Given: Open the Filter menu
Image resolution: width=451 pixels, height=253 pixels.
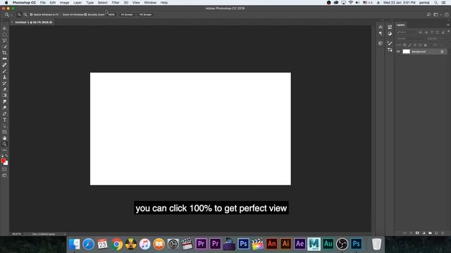Looking at the screenshot, I should point(116,3).
